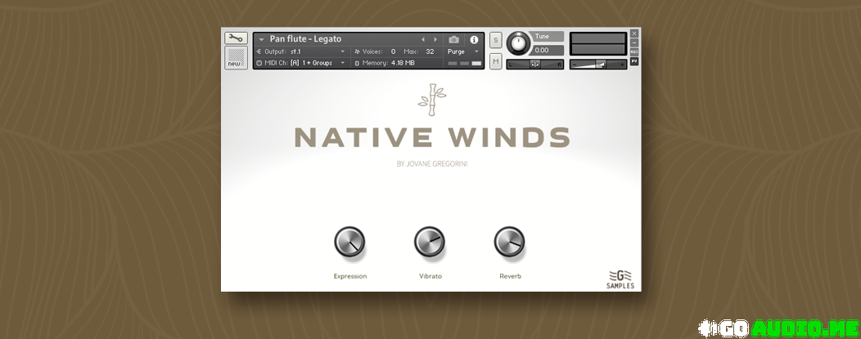This screenshot has height=339, width=861.
Task: Click the 'new' library icon thumbnail
Action: click(x=236, y=57)
